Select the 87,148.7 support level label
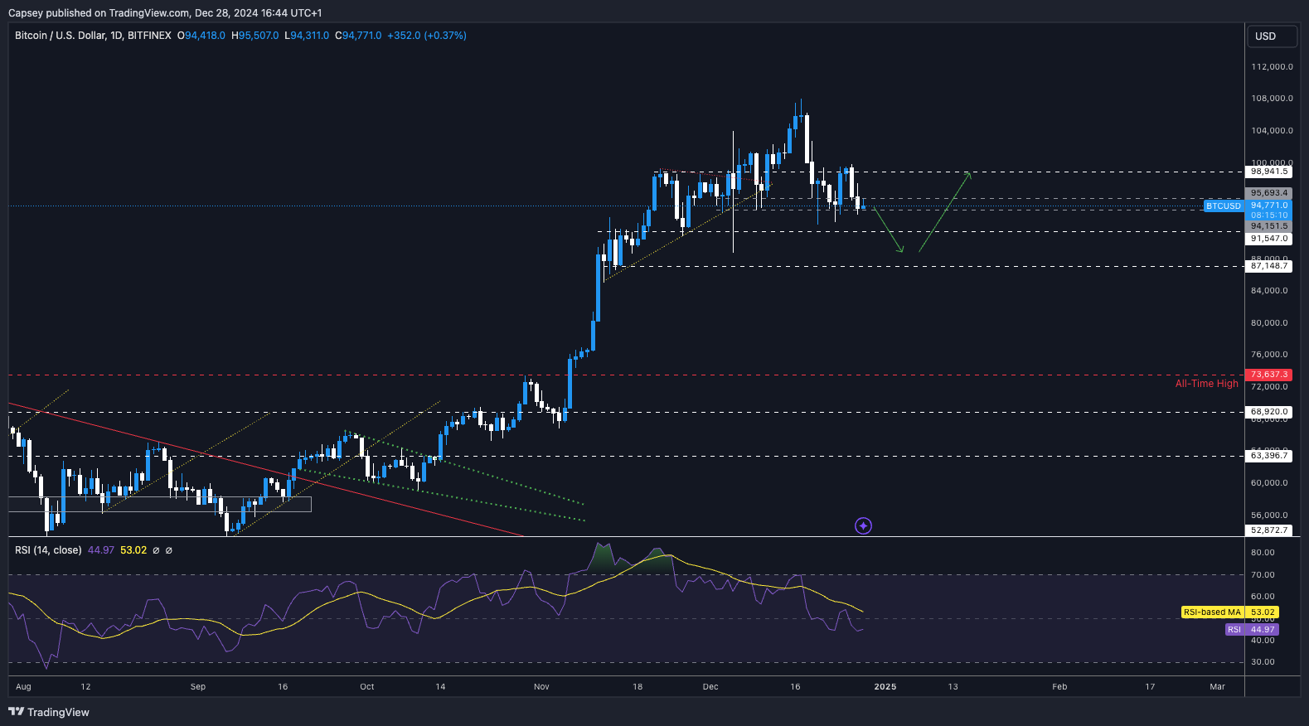This screenshot has height=726, width=1309. 1268,266
